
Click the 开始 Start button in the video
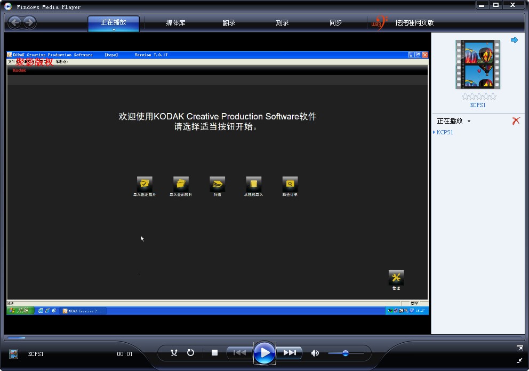pyautogui.click(x=20, y=310)
